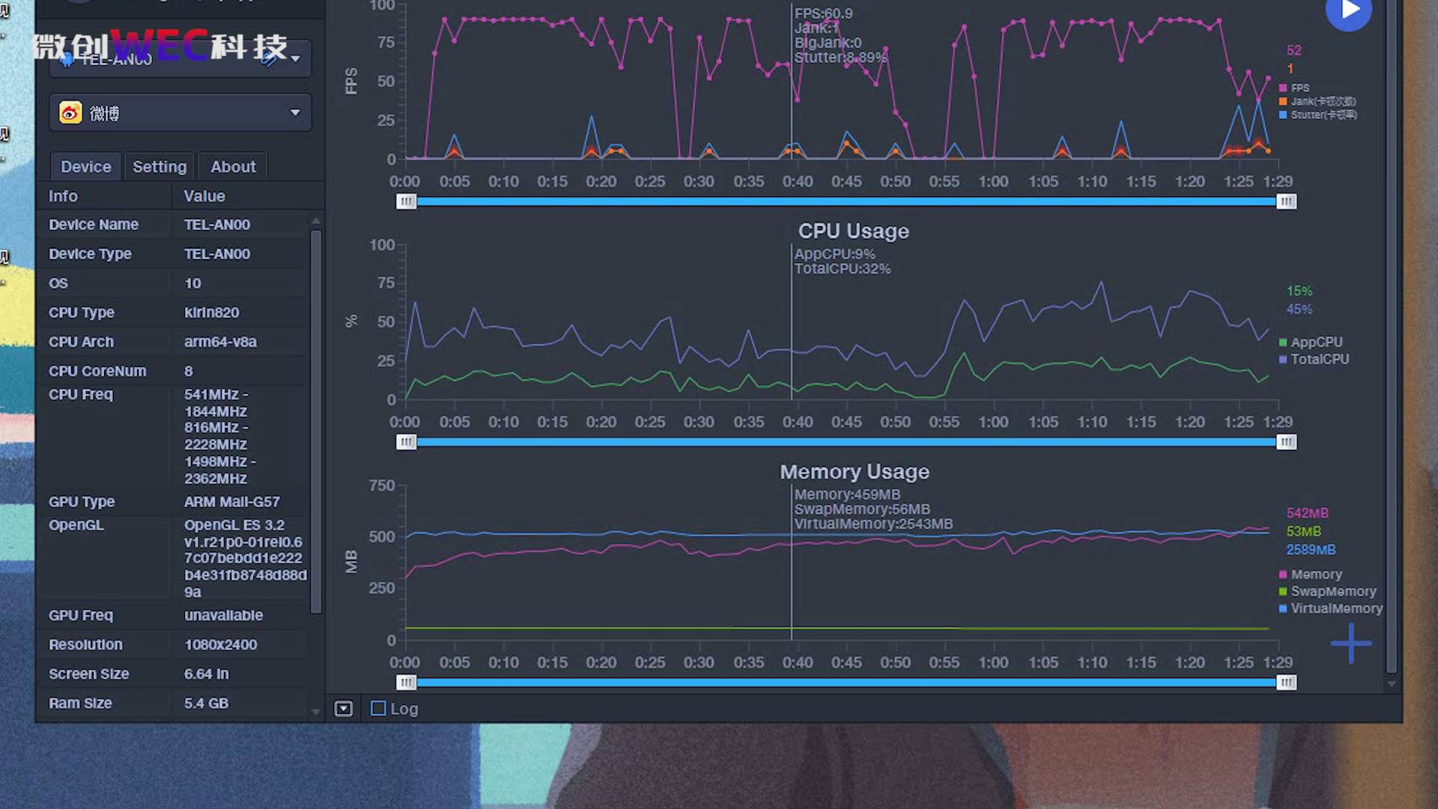Select the OpenGL row label
This screenshot has width=1438, height=809.
pyautogui.click(x=76, y=525)
